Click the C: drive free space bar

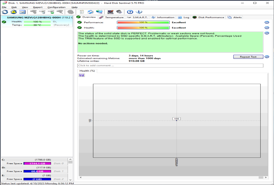(x=37, y=164)
